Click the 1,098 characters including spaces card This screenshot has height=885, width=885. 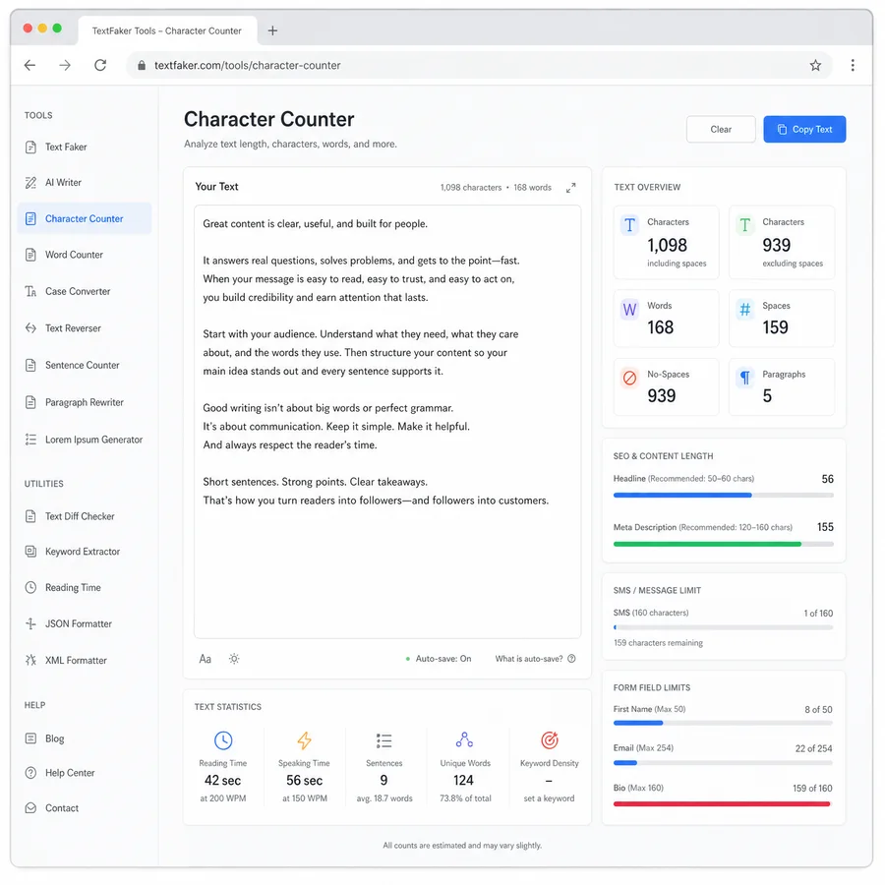click(x=666, y=243)
